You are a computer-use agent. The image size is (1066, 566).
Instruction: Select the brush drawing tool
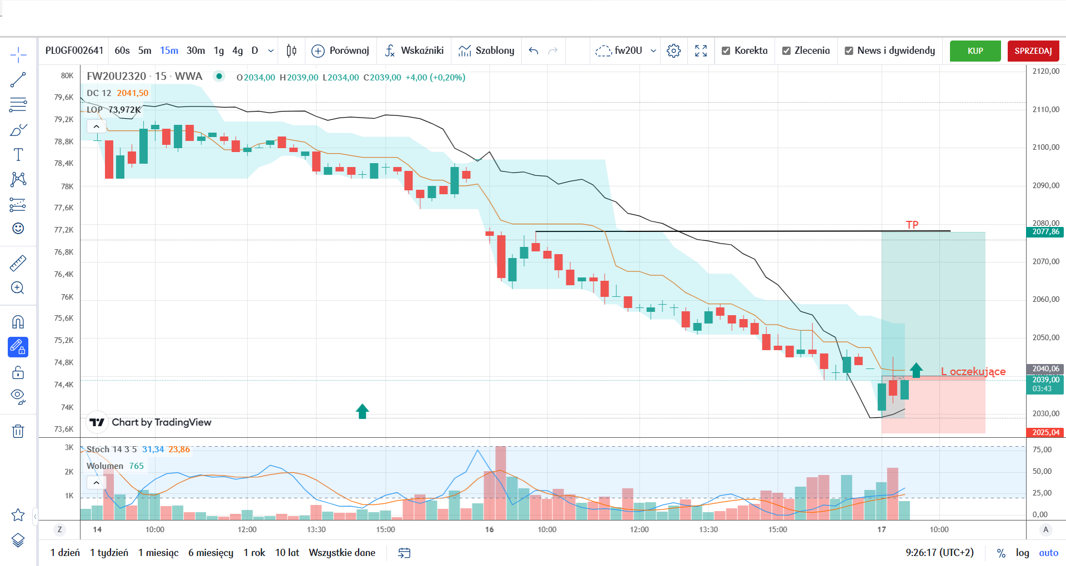[18, 130]
